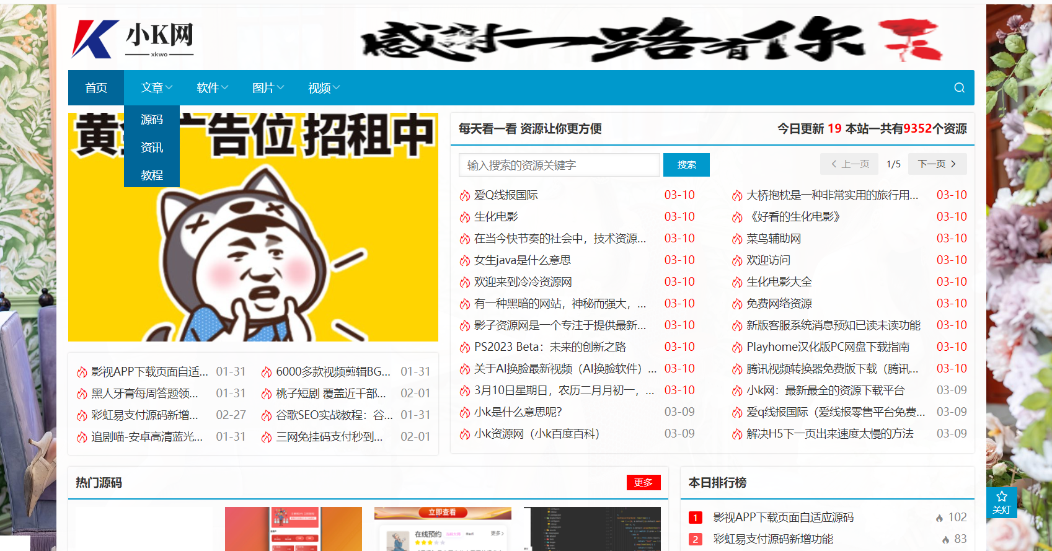Expand the 视频 dropdown menu

pos(324,88)
